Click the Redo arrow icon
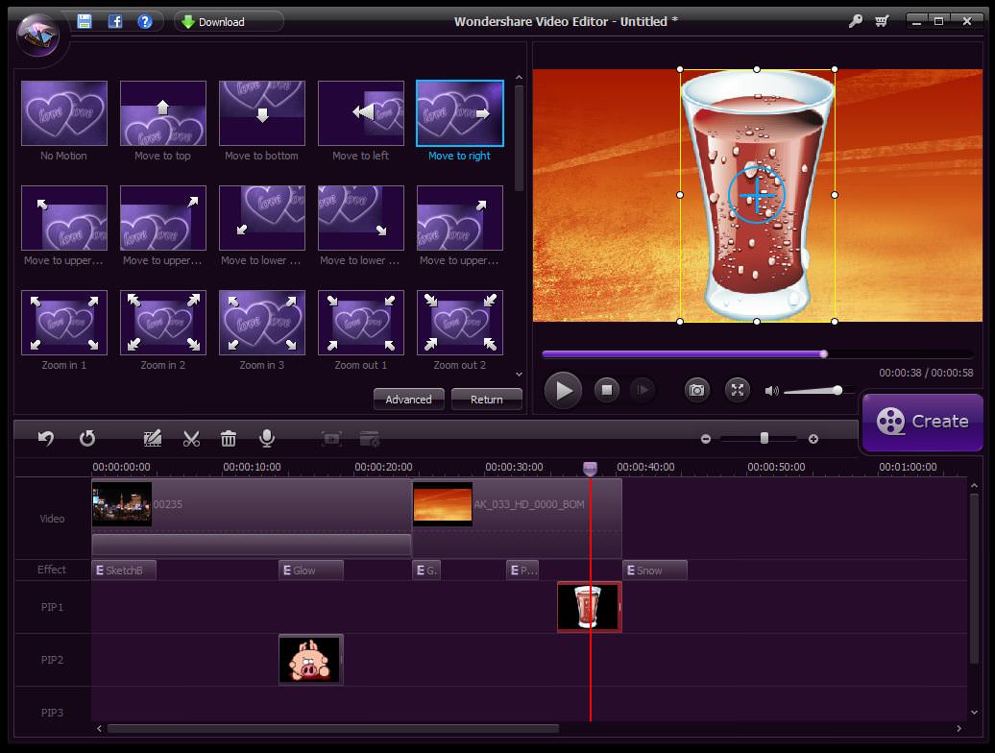The height and width of the screenshot is (753, 995). [x=87, y=438]
